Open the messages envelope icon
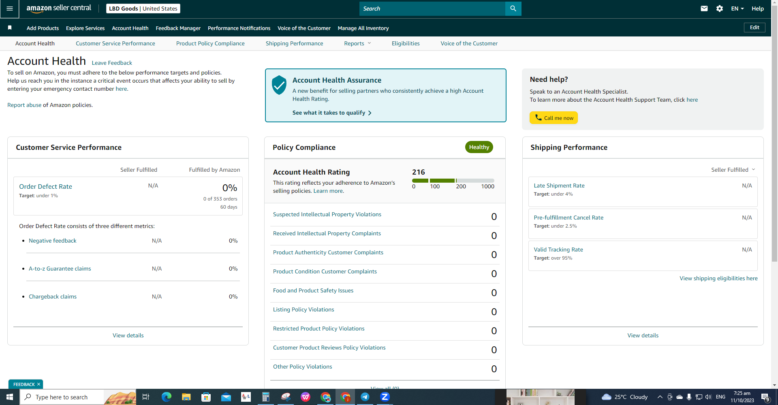The image size is (778, 405). pyautogui.click(x=704, y=9)
